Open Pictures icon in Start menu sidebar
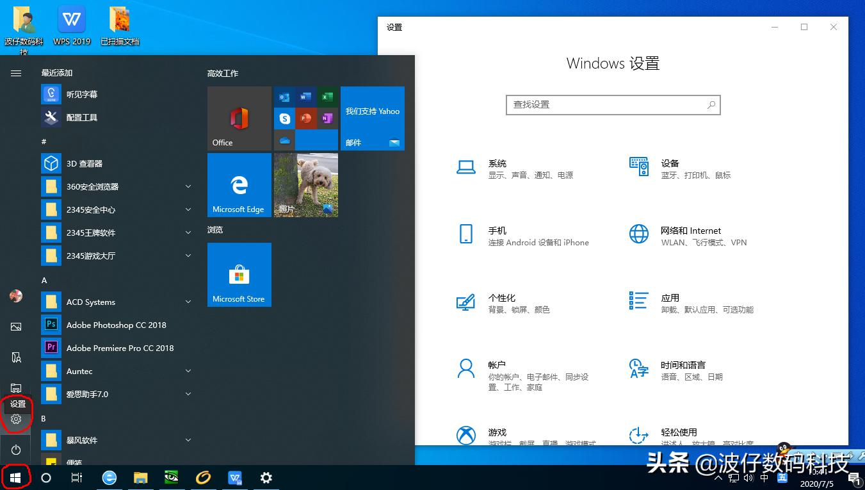Image resolution: width=865 pixels, height=490 pixels. pyautogui.click(x=15, y=327)
